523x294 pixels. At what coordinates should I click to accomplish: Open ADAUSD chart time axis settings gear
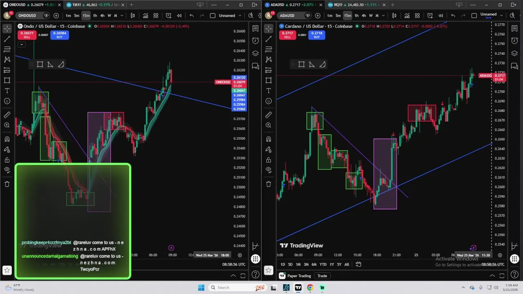point(500,255)
